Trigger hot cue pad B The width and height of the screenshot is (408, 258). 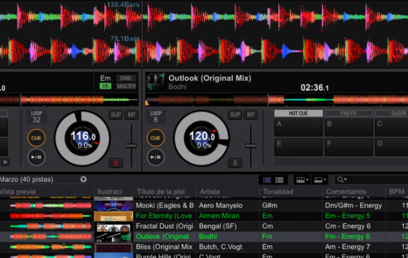(x=349, y=128)
